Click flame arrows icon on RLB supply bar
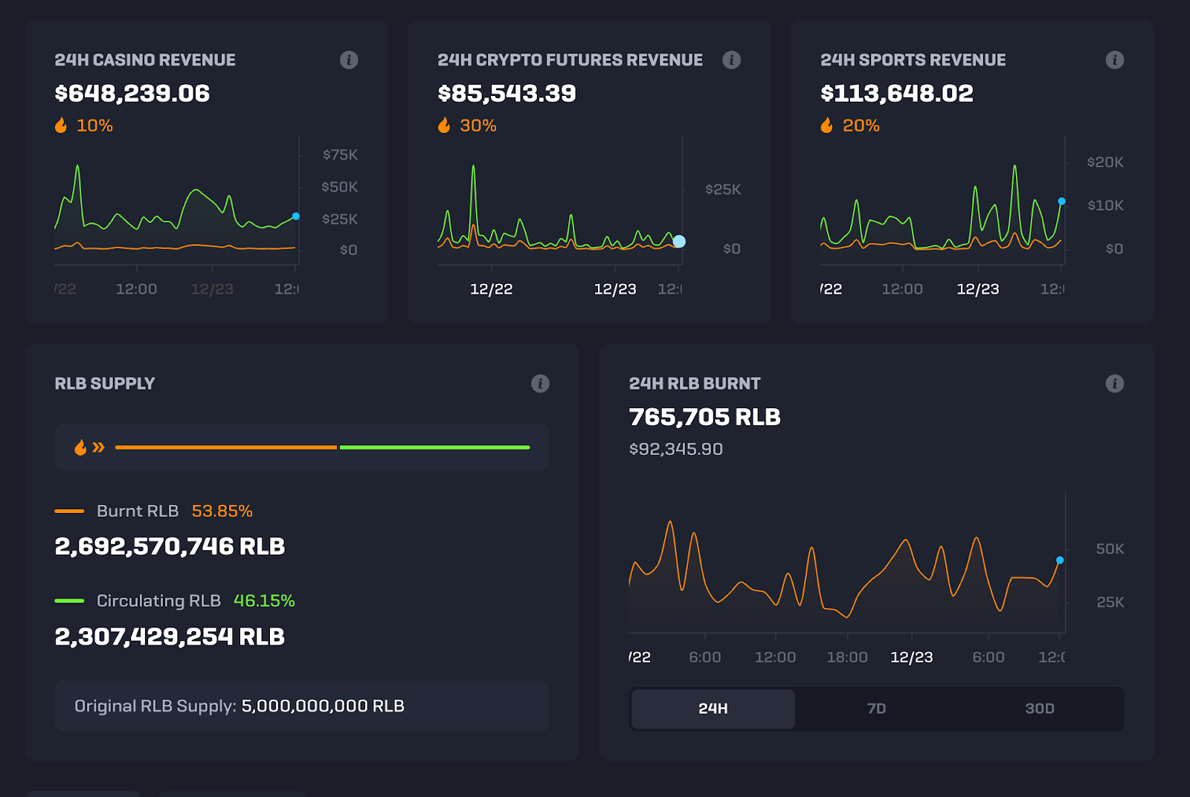The image size is (1190, 797). coord(89,447)
